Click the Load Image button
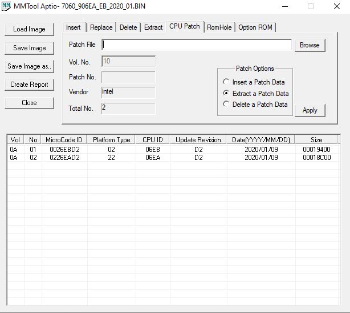This screenshot has height=313, width=350. point(29,29)
